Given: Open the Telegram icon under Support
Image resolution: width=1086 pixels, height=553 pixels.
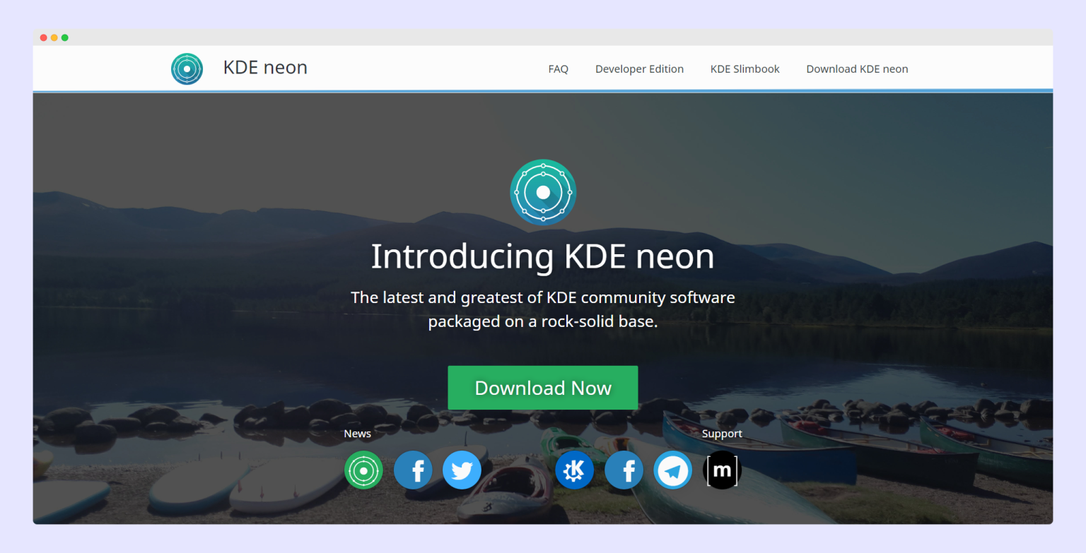Looking at the screenshot, I should click(672, 470).
